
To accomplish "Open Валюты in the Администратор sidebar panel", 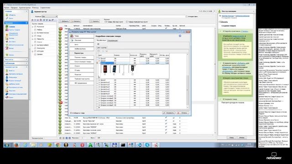I will point(11,71).
